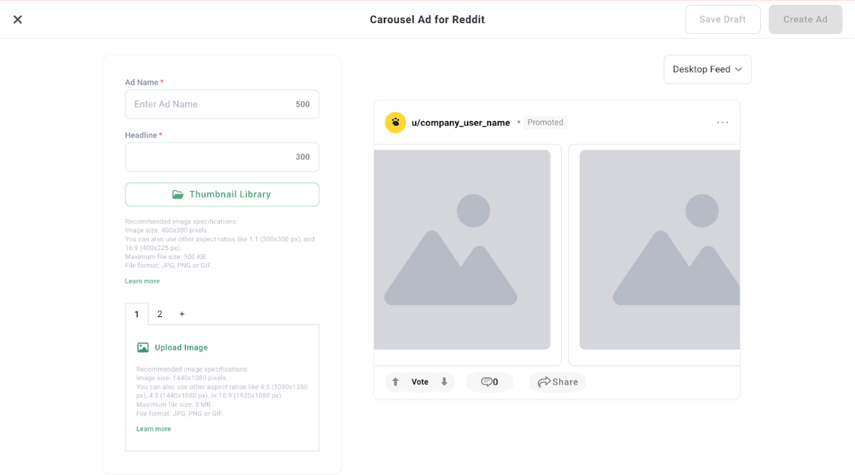Click Save Draft
Image resolution: width=855 pixels, height=475 pixels.
(723, 19)
